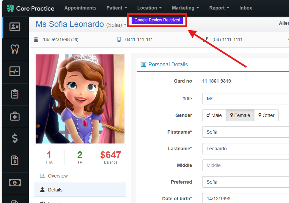Switch to the Overview tab

[x=80, y=176]
